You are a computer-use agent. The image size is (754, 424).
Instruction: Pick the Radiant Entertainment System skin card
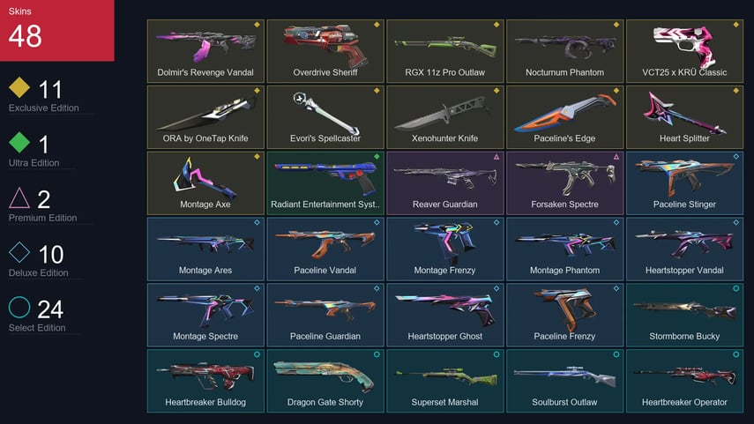(325, 182)
